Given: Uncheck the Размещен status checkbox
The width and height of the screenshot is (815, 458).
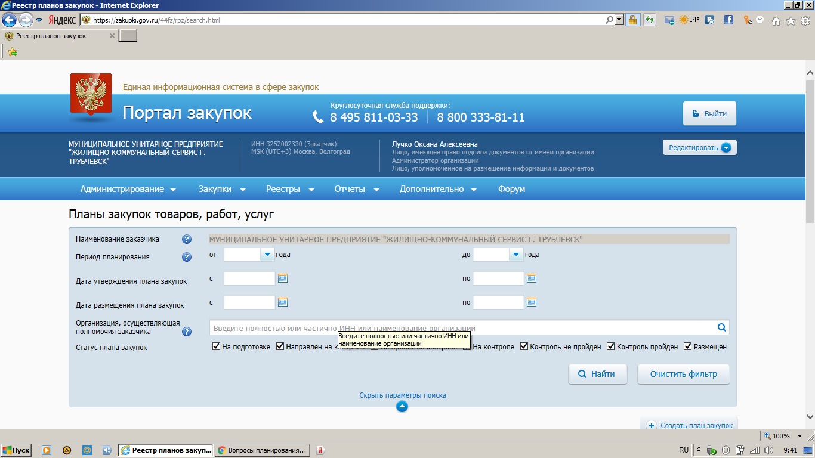Looking at the screenshot, I should tap(688, 346).
